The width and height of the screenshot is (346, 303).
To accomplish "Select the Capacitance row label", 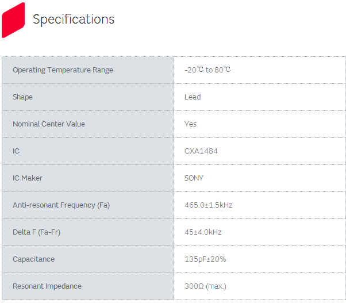I will pyautogui.click(x=33, y=259).
